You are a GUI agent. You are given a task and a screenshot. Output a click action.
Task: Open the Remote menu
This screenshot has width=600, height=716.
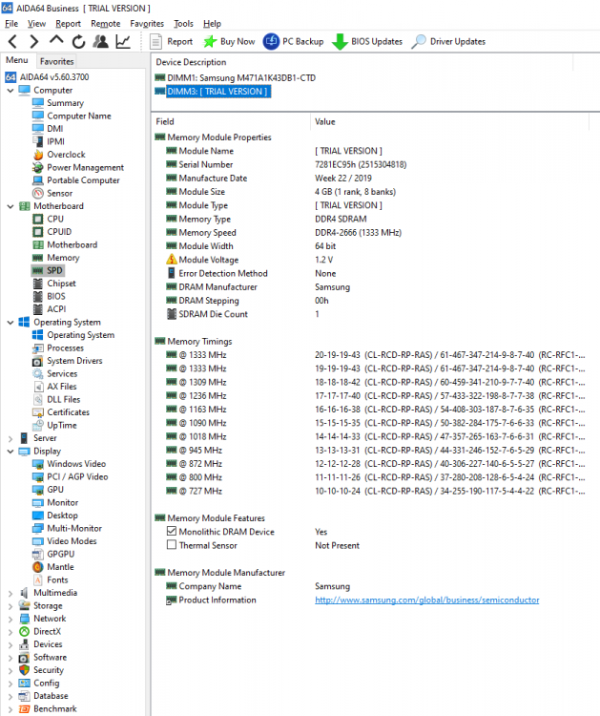coord(105,23)
